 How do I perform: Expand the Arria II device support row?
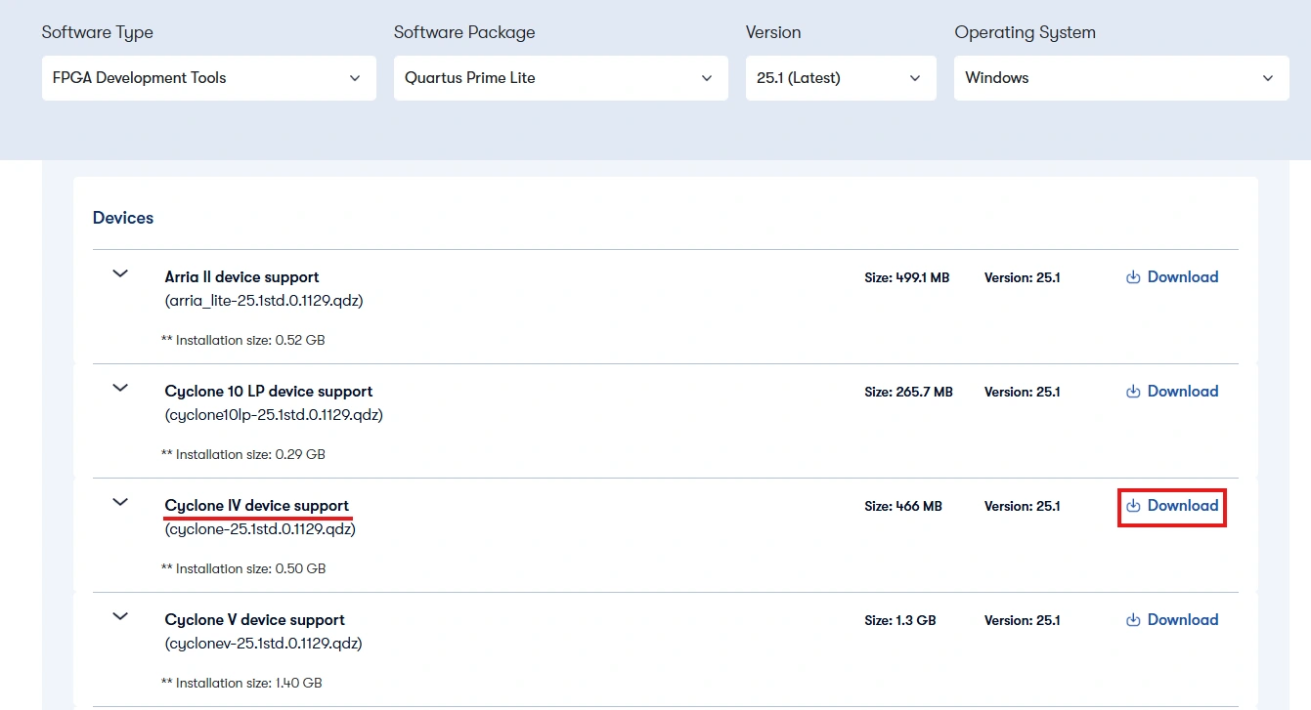pos(120,274)
